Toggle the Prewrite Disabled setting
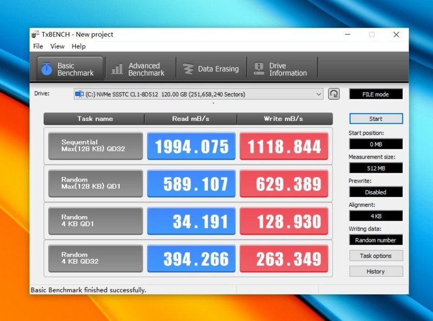The width and height of the screenshot is (433, 321). pyautogui.click(x=376, y=192)
